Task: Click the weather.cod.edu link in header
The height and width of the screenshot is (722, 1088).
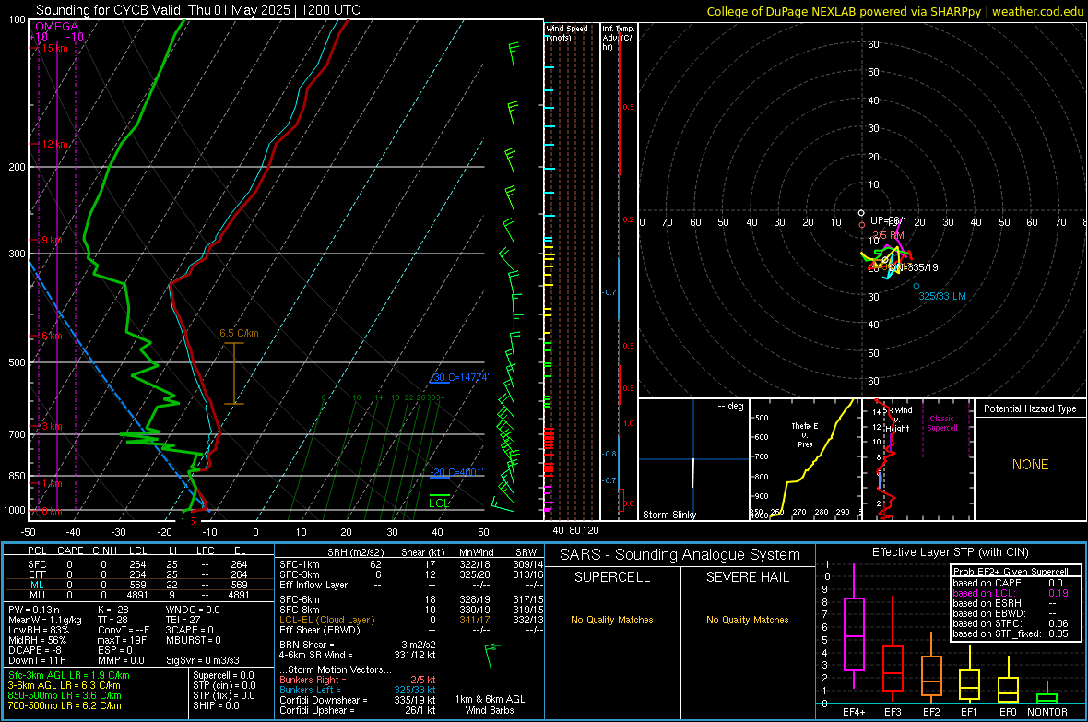Action: 1037,11
